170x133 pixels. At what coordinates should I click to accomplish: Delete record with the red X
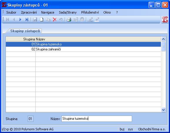click(54, 19)
